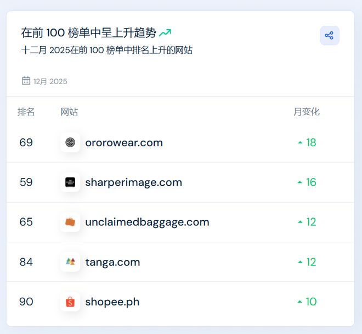Image resolution: width=362 pixels, height=334 pixels.
Task: Click the up arrow in tanga.com row
Action: pyautogui.click(x=300, y=262)
